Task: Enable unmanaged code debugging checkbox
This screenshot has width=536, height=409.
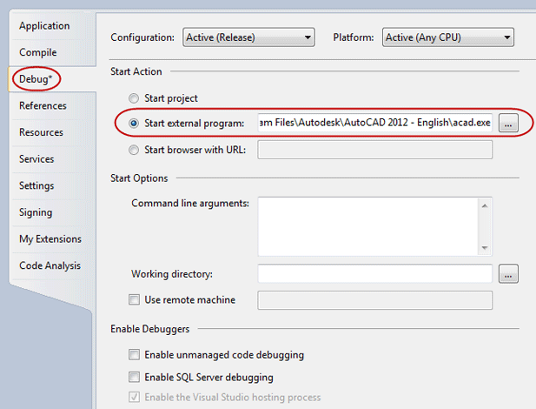Action: tap(134, 354)
